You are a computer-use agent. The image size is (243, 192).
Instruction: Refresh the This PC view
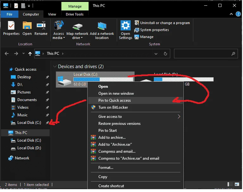165,54
